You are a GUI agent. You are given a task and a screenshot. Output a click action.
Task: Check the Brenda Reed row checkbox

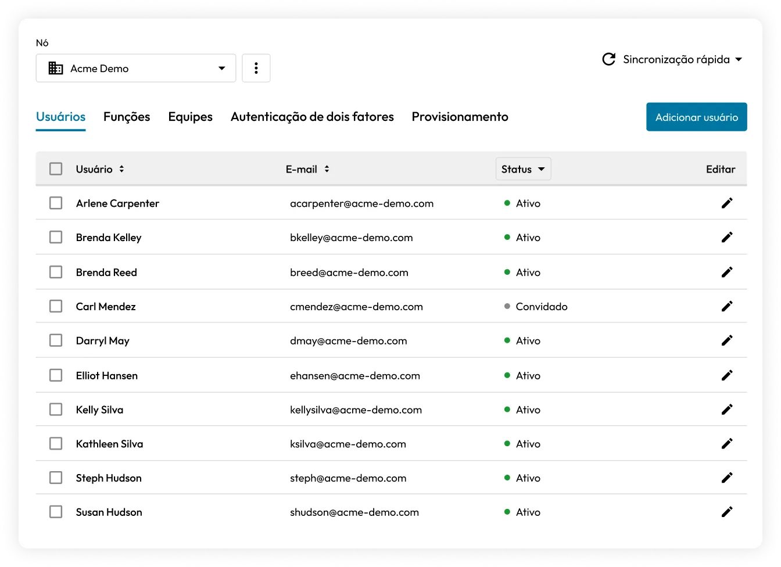56,272
